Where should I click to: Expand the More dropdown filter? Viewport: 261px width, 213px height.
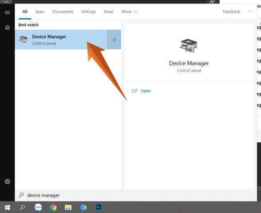coord(130,12)
